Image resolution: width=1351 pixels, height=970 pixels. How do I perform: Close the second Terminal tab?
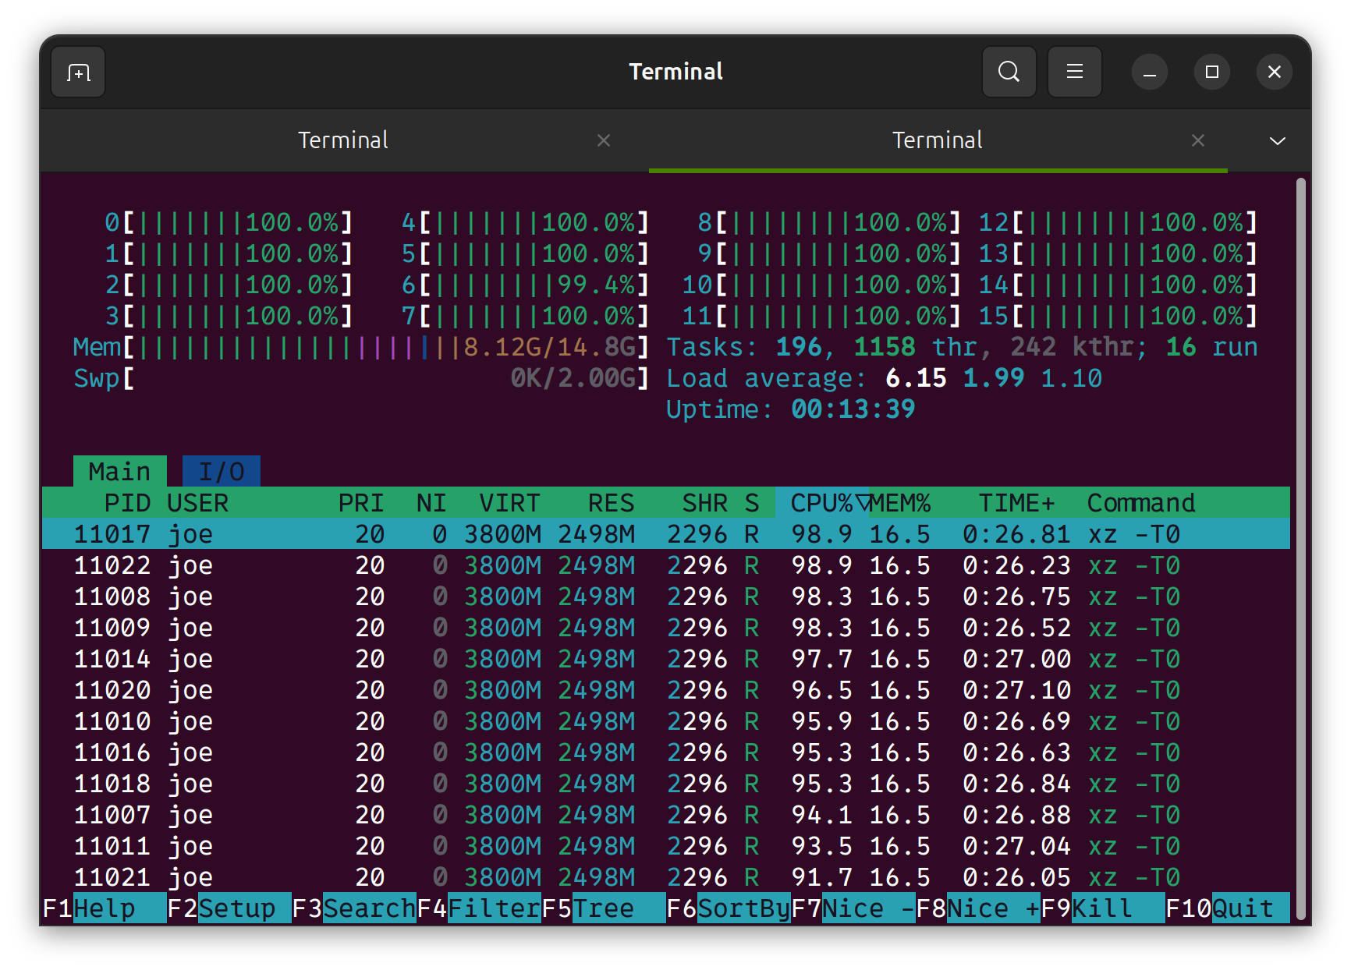pyautogui.click(x=1198, y=140)
